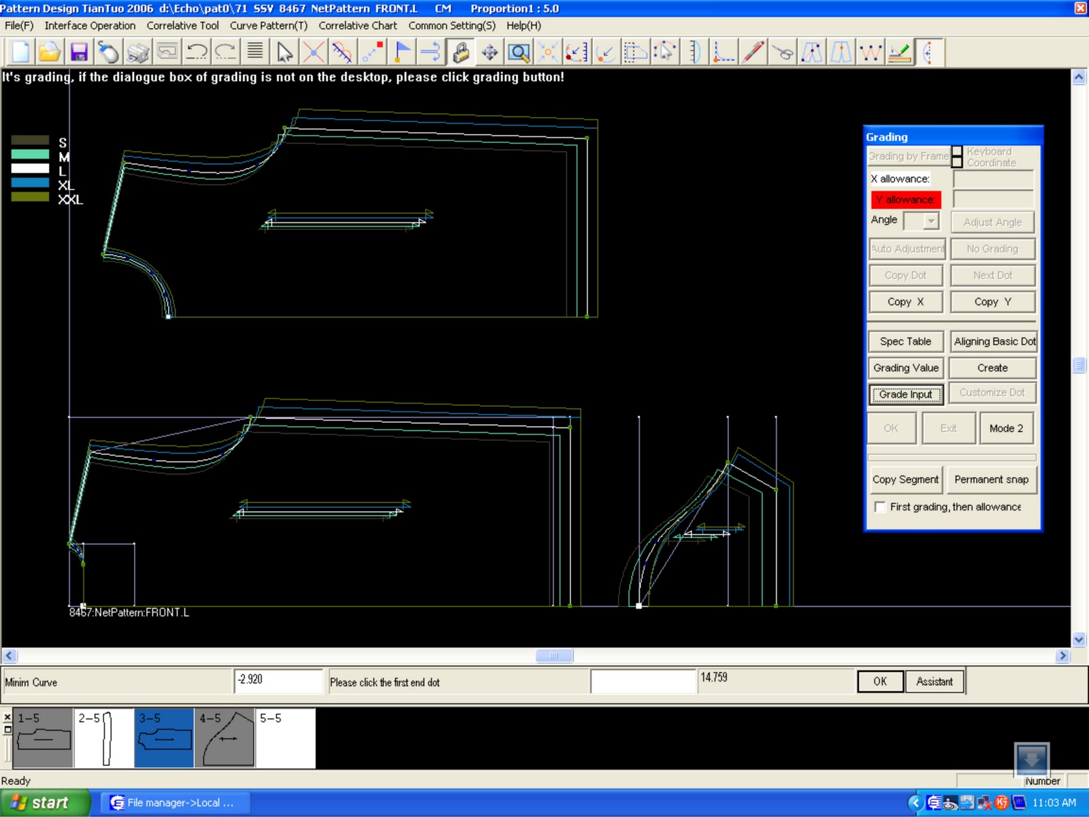Toggle Keyboard Coordinate in Grading panel
This screenshot has height=817, width=1089.
pyautogui.click(x=956, y=157)
